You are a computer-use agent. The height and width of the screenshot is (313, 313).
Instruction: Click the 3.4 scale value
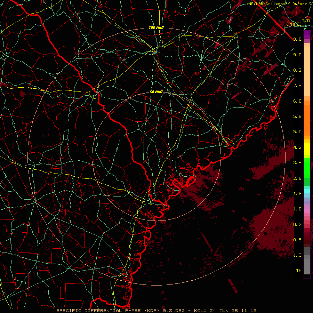(297, 163)
